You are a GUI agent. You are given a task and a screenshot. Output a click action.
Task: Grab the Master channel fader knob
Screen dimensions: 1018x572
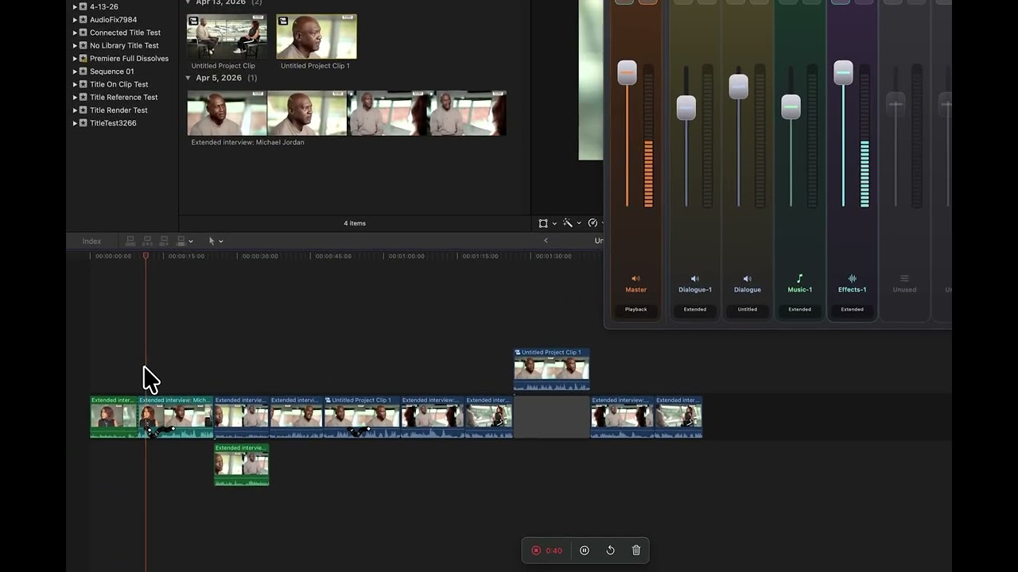627,73
